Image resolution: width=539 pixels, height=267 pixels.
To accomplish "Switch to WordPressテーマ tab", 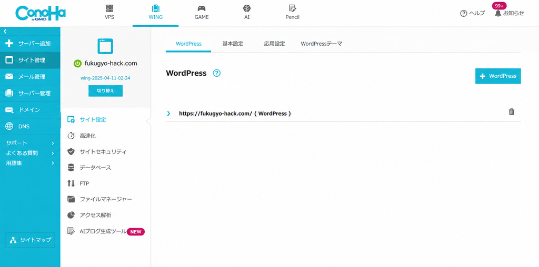I will coord(322,44).
